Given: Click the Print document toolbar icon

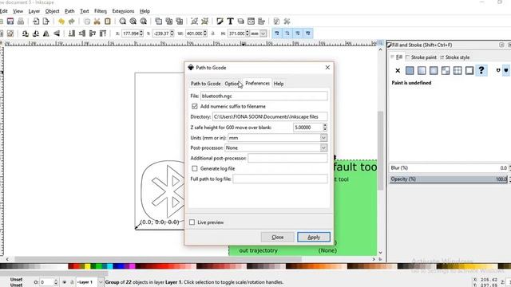Looking at the screenshot, I should [21, 22].
